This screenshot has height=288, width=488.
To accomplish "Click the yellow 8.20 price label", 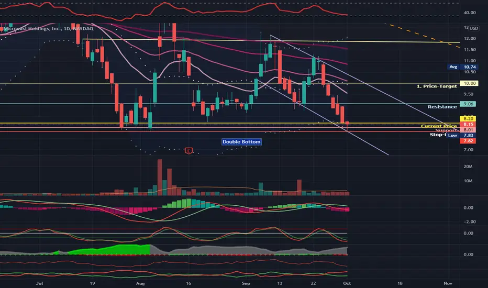I will point(468,119).
